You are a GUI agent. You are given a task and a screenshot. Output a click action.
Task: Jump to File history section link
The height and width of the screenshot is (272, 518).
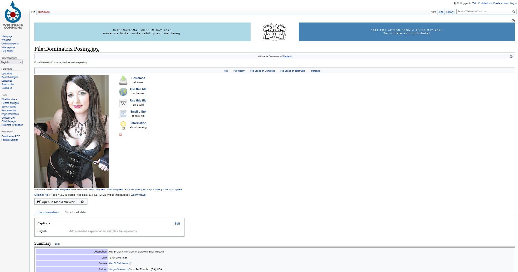(239, 71)
